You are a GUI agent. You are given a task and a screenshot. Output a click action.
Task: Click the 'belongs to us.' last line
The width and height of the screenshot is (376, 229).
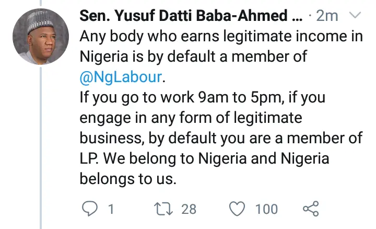[128, 179]
